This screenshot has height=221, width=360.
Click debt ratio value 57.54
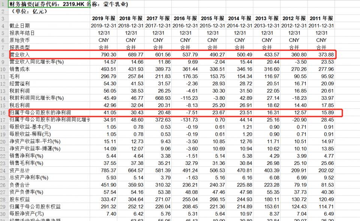tap(110, 192)
